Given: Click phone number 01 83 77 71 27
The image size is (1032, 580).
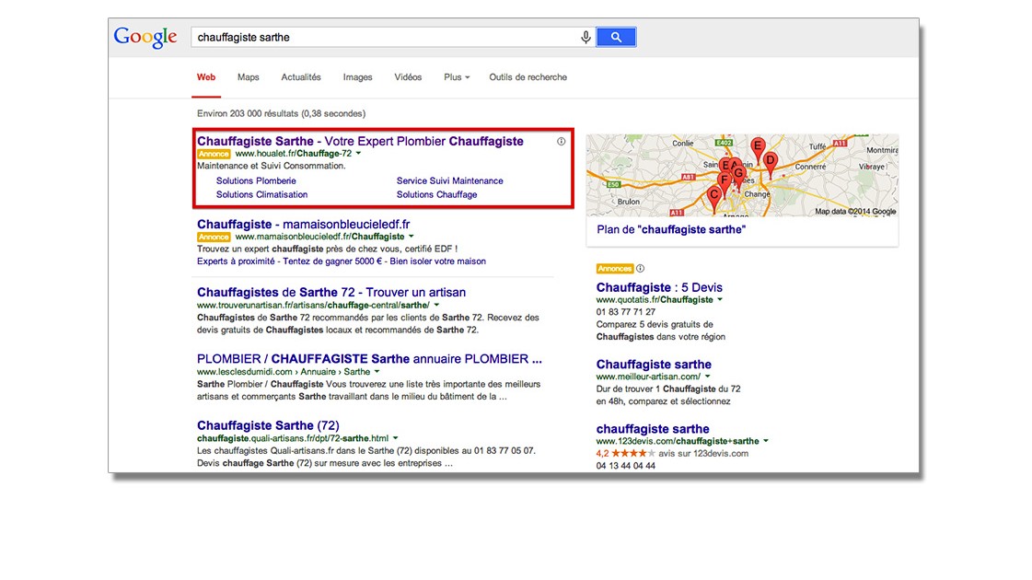Looking at the screenshot, I should [x=626, y=312].
